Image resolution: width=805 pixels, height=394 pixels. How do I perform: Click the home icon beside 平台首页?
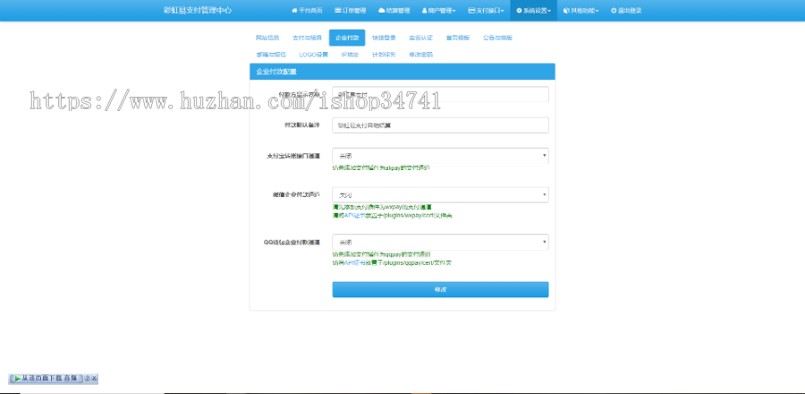[x=294, y=11]
